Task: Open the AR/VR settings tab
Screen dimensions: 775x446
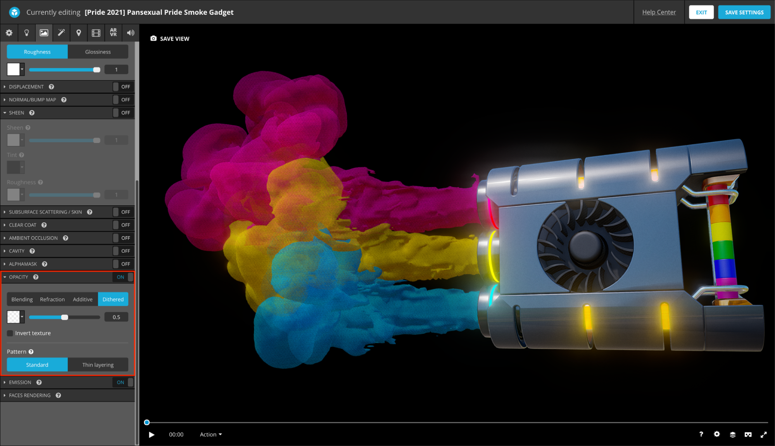Action: (113, 33)
